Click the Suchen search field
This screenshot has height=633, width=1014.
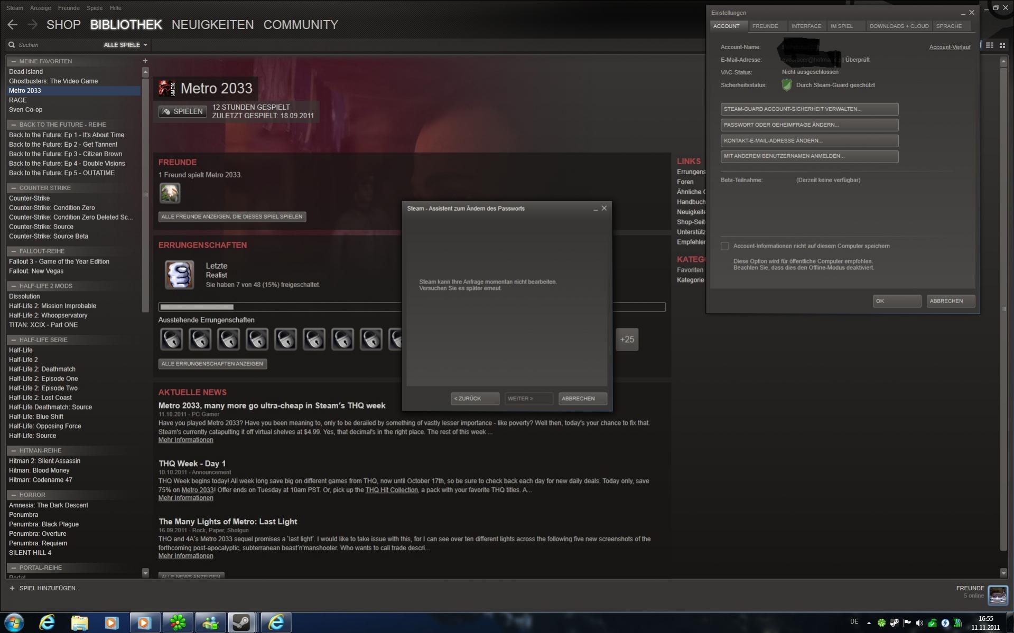[x=58, y=45]
